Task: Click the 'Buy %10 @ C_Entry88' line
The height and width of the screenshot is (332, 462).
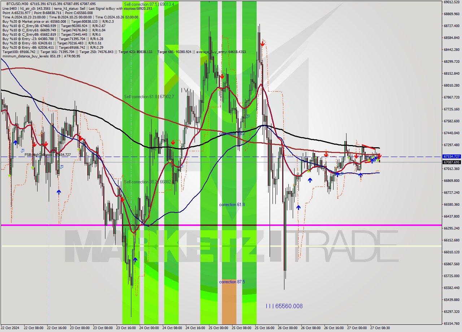Action: pyautogui.click(x=52, y=34)
